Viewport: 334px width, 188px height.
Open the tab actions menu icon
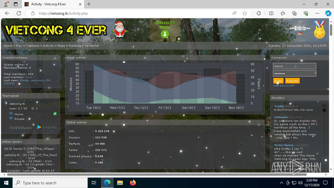pos(16,4)
